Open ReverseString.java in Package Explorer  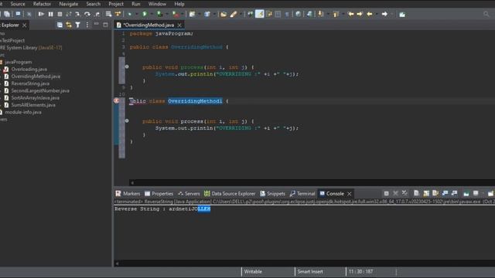coord(30,83)
